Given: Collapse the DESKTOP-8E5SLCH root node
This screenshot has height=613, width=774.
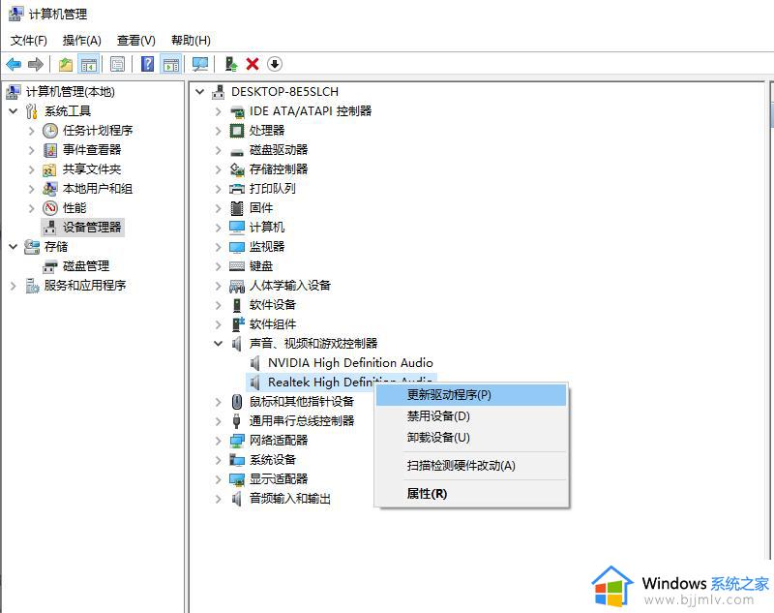Looking at the screenshot, I should (200, 92).
